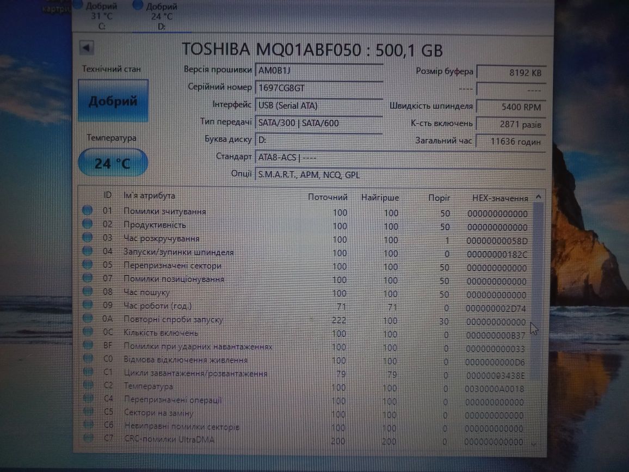Screen dimensions: 629x472
Task: Select the Повторні спроби запуску attribute name
Action: 173,320
